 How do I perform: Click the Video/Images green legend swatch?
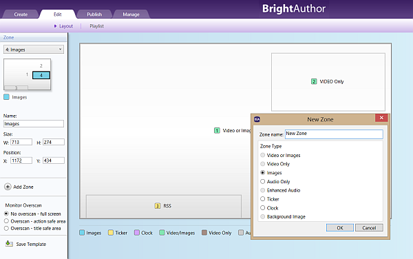(x=162, y=233)
